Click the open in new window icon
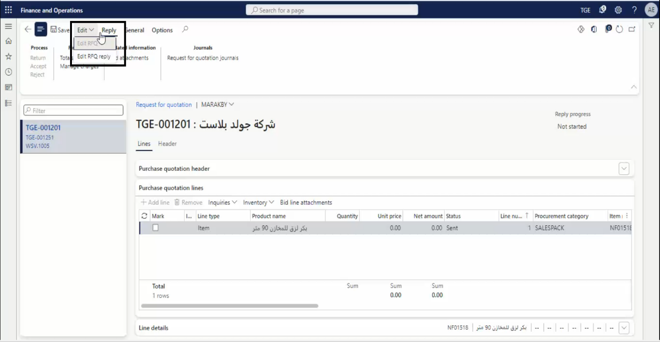The width and height of the screenshot is (660, 342). tap(632, 29)
